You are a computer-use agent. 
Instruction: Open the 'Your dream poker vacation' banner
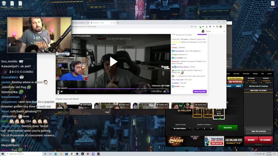click(x=214, y=141)
